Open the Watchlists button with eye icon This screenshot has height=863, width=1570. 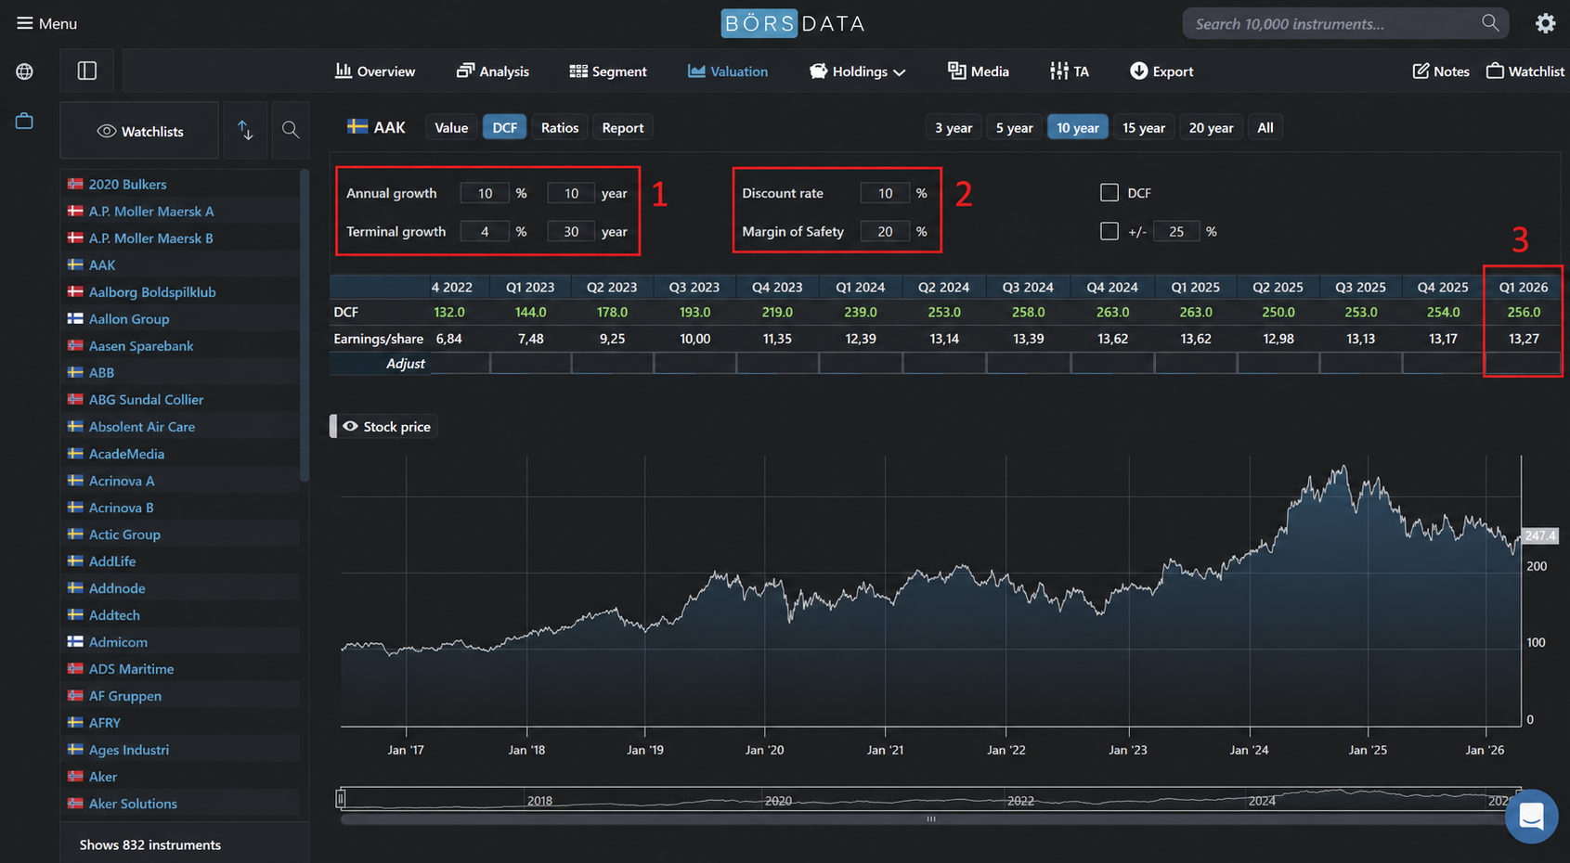[x=139, y=131]
